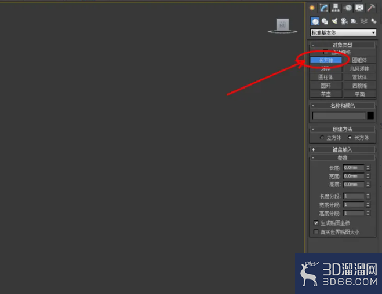This screenshot has width=382, height=294.
Task: Open the Display panel tab
Action: point(359,8)
